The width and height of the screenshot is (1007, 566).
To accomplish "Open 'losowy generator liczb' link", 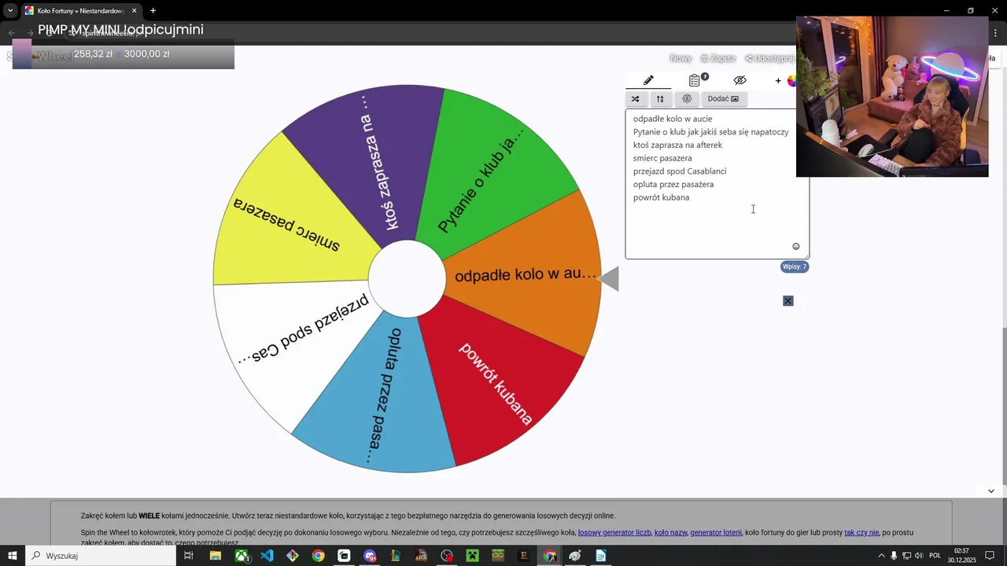I will point(614,533).
